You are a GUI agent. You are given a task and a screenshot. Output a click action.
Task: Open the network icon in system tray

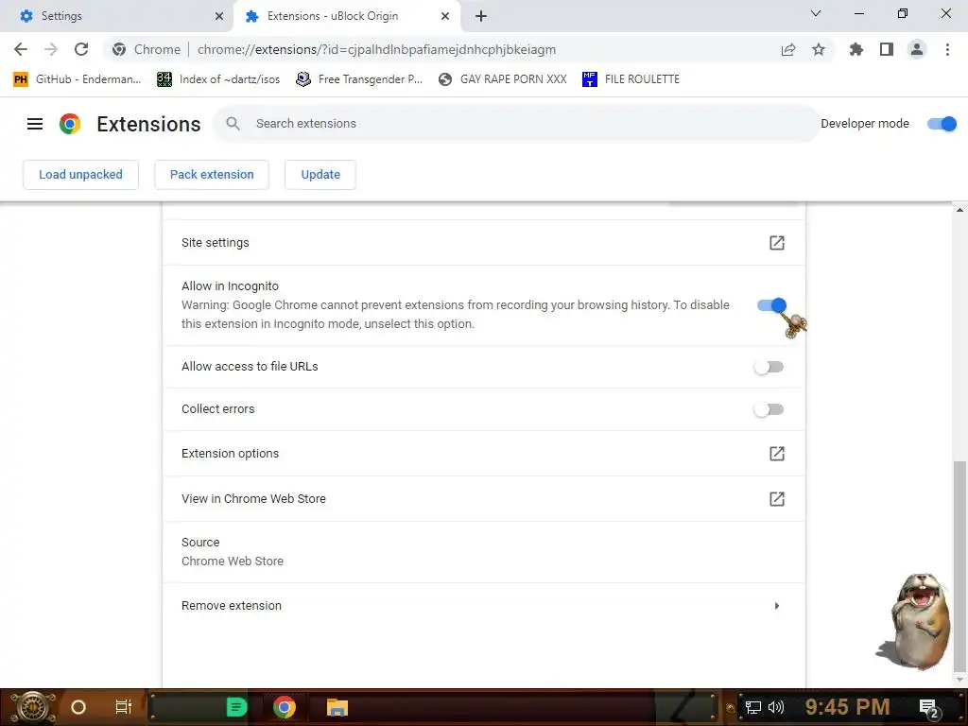coord(753,707)
